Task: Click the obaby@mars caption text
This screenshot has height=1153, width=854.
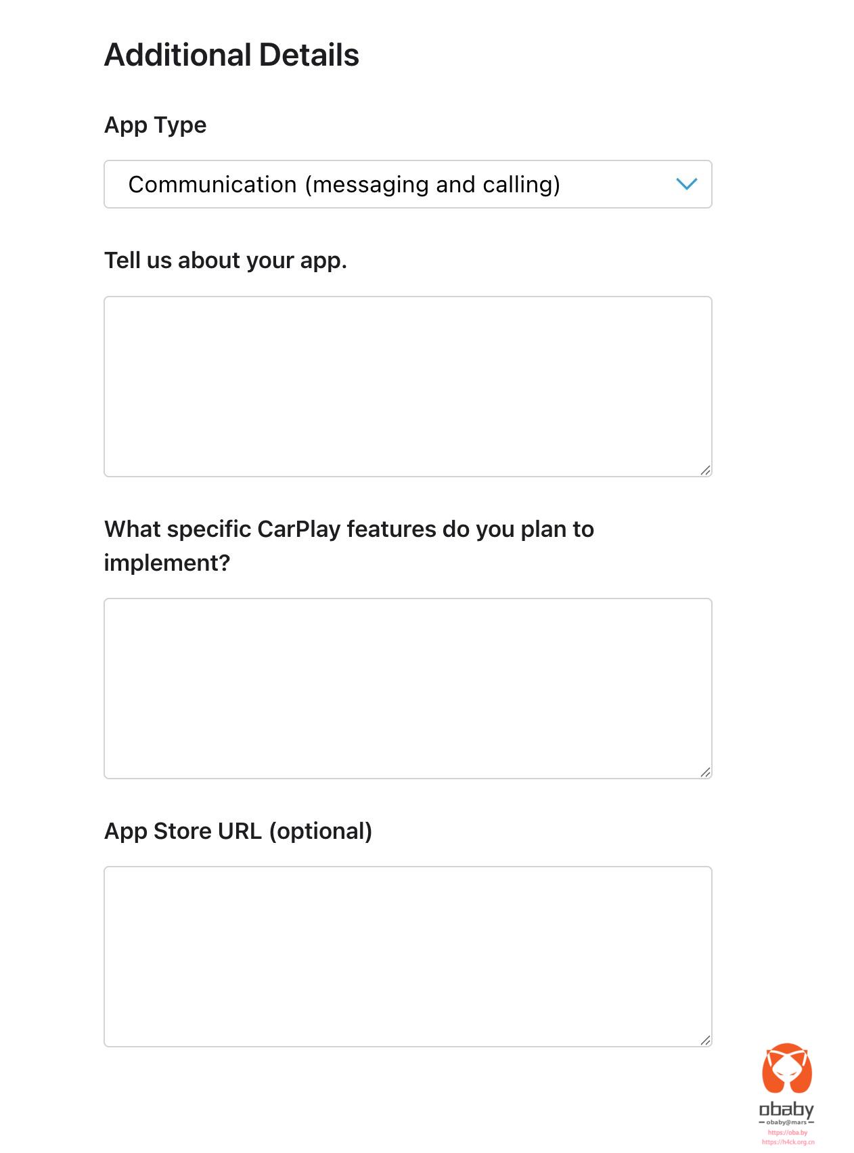Action: (x=786, y=1122)
